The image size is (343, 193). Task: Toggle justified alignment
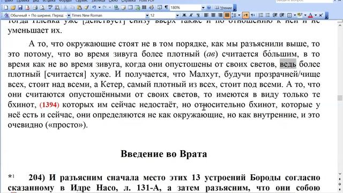click(227, 15)
